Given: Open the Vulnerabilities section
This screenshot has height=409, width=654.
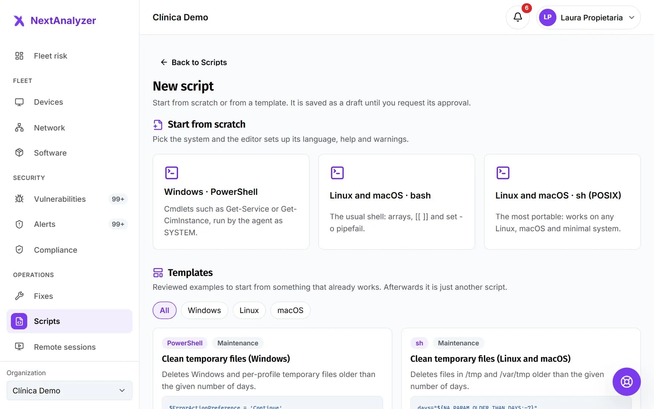Looking at the screenshot, I should click(x=69, y=199).
